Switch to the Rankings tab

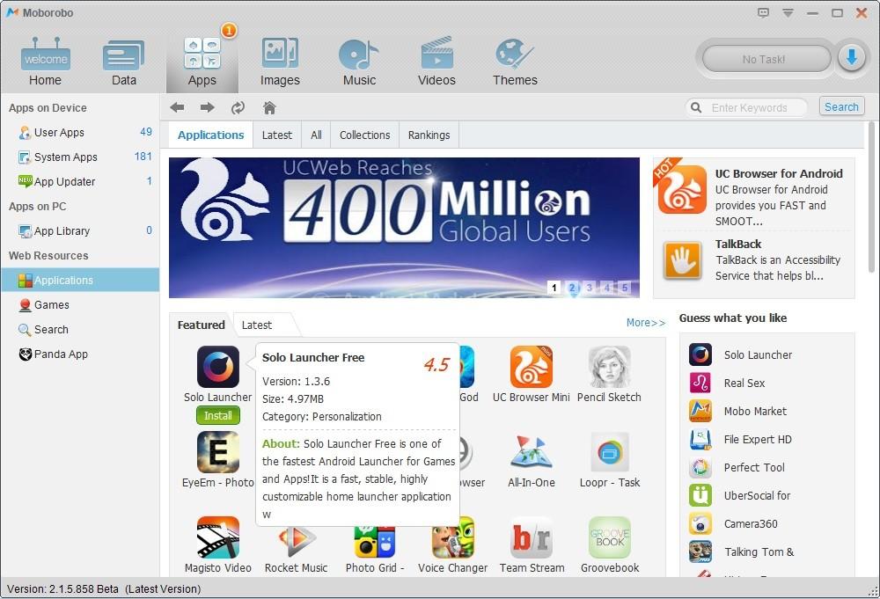[x=429, y=135]
